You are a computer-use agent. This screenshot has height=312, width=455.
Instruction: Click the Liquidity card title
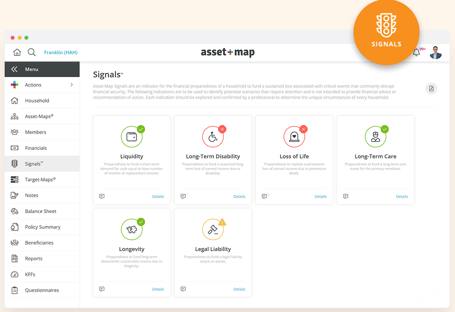132,156
